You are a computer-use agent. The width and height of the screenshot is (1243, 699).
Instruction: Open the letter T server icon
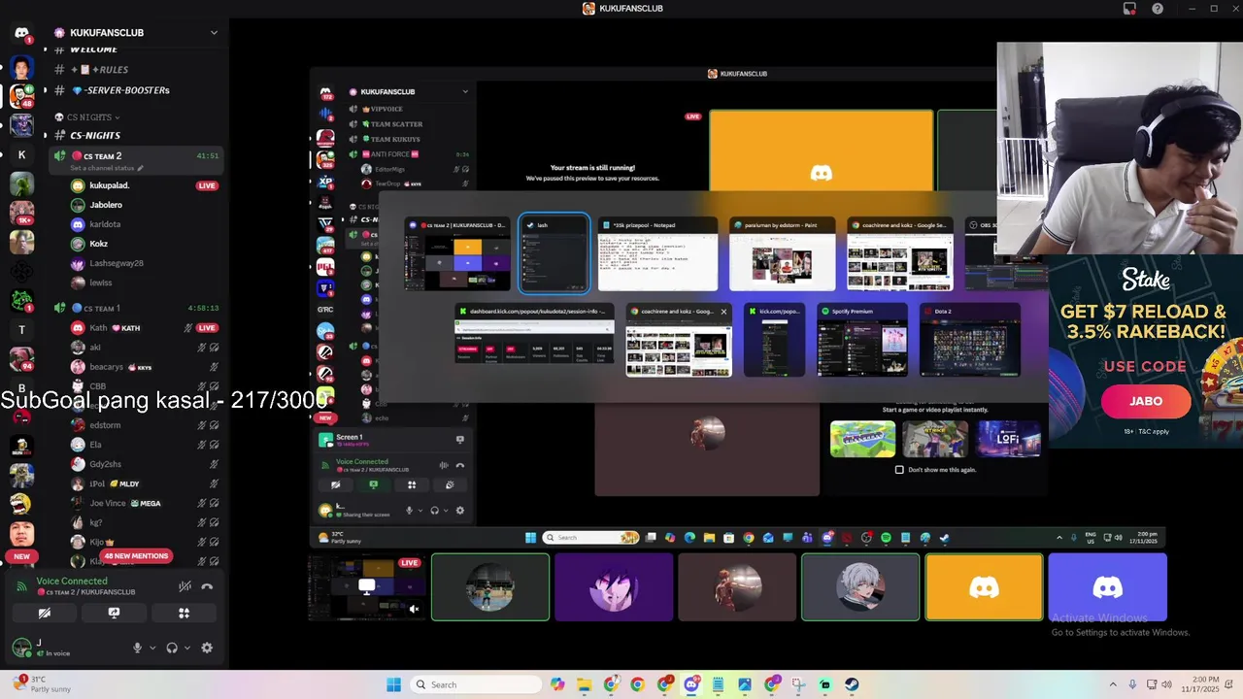coord(21,330)
